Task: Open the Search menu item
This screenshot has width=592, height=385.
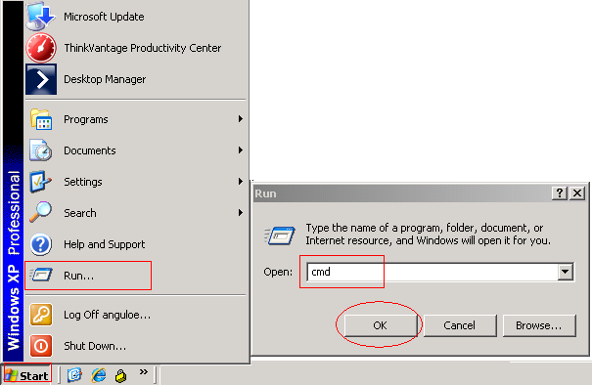Action: [136, 213]
